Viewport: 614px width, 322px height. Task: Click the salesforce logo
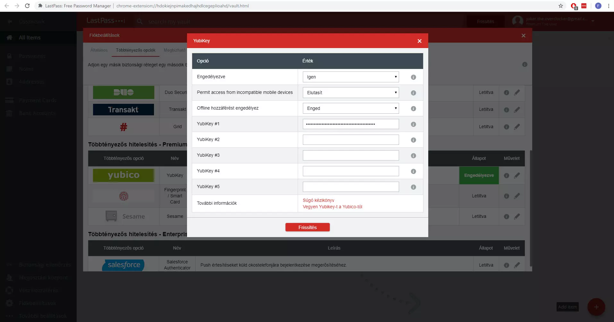coord(124,265)
